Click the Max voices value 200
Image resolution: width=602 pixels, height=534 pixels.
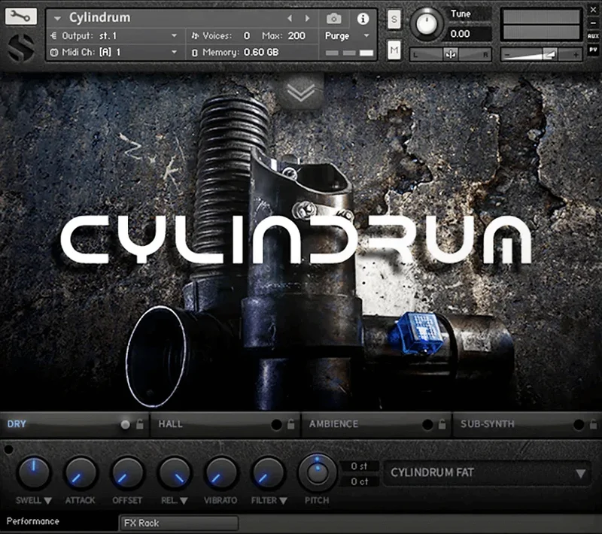[296, 35]
